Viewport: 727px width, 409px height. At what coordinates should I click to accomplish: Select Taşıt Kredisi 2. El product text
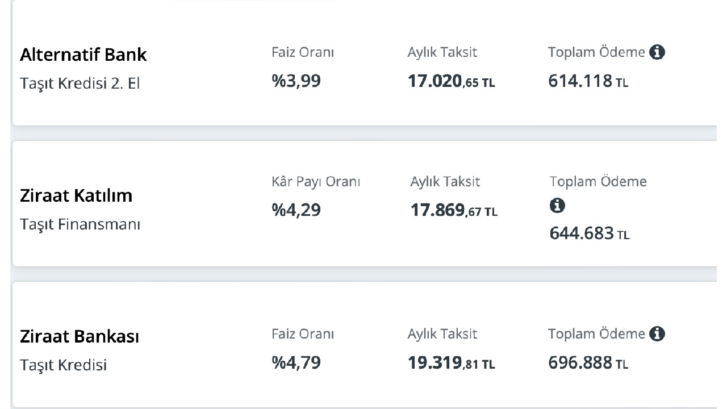tap(80, 84)
